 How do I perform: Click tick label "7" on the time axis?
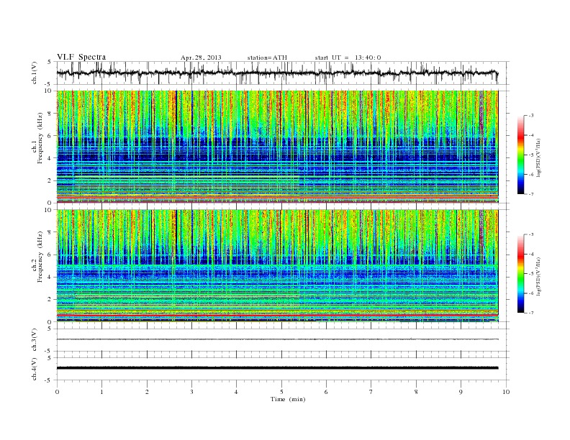371,392
